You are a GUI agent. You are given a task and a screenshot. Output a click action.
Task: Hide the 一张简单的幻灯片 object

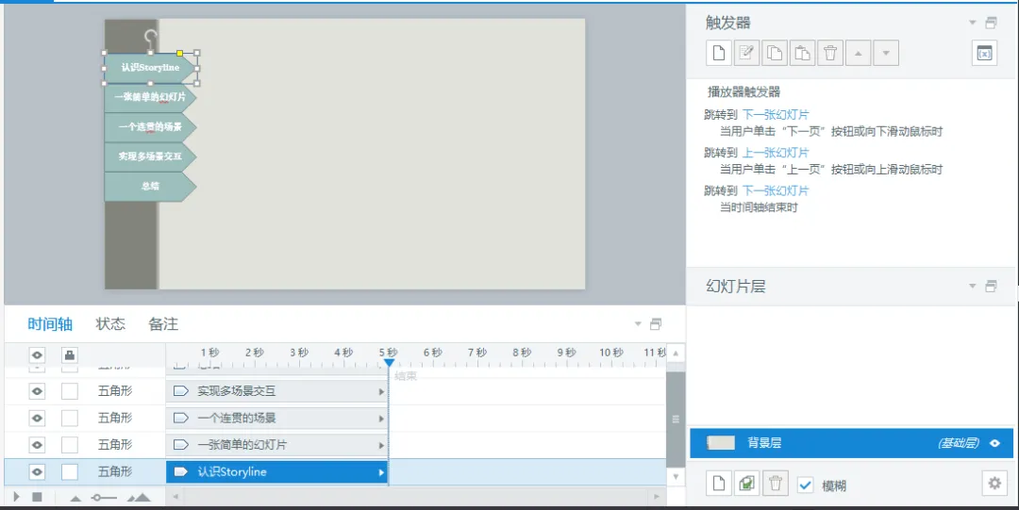click(x=37, y=445)
